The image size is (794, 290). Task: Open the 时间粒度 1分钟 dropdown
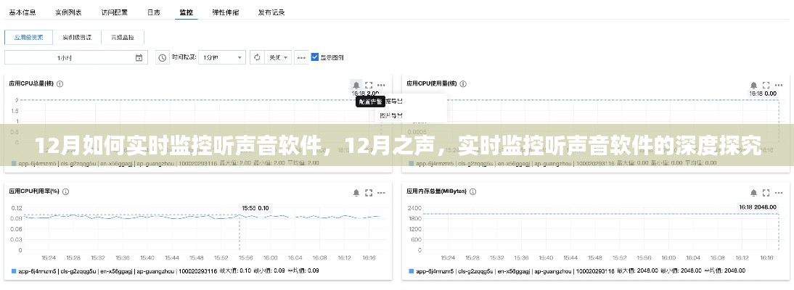pos(221,57)
